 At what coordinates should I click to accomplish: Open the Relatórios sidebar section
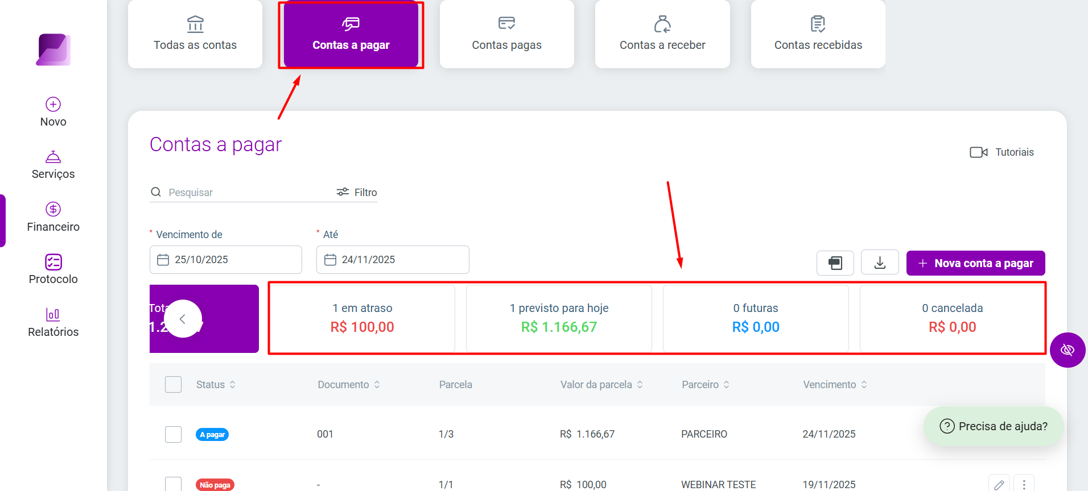point(53,322)
